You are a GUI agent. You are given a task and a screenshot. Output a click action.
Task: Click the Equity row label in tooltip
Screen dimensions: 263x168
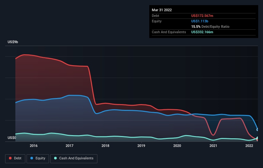coord(157,21)
